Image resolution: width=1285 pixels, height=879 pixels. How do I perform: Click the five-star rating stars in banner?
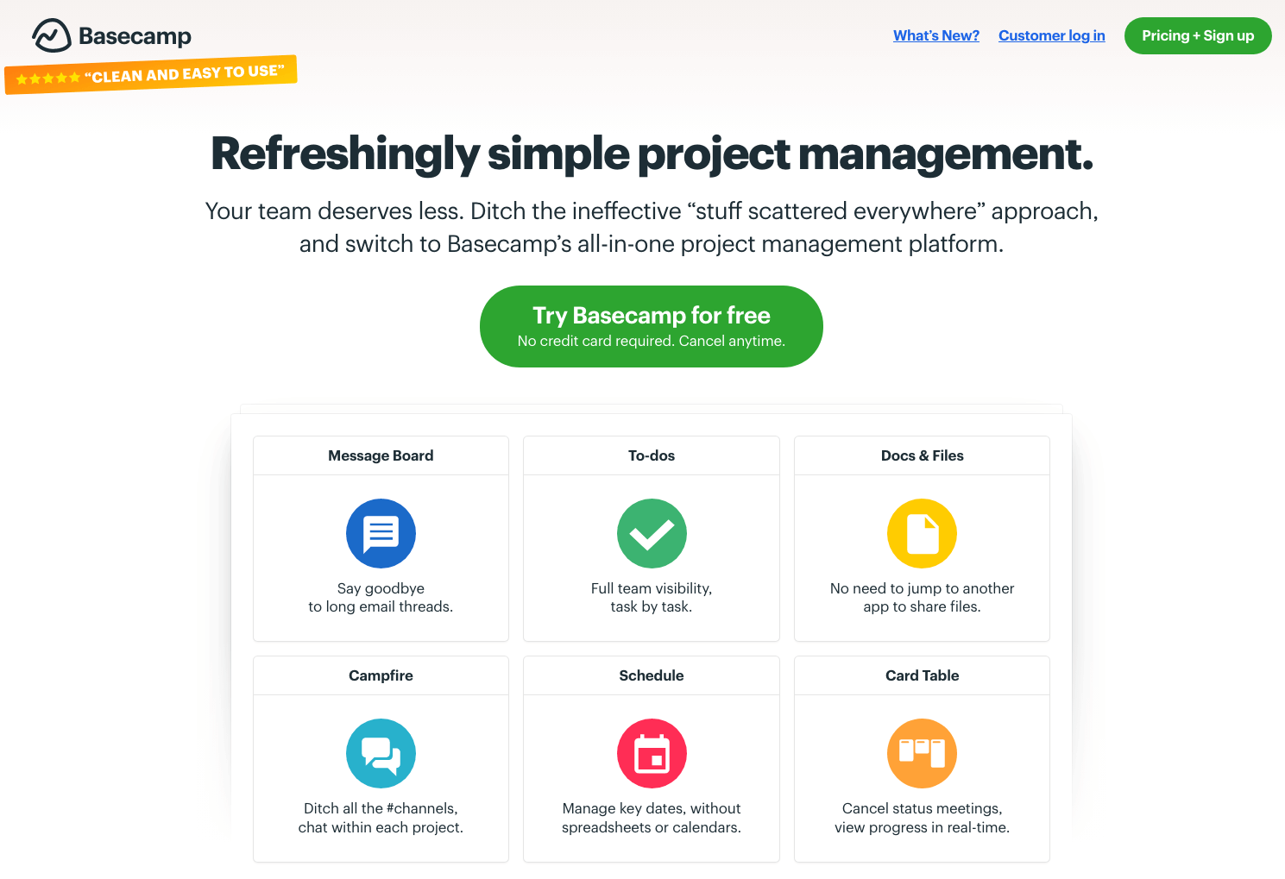click(48, 78)
